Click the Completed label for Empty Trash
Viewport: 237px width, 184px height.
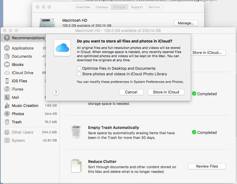pyautogui.click(x=207, y=132)
